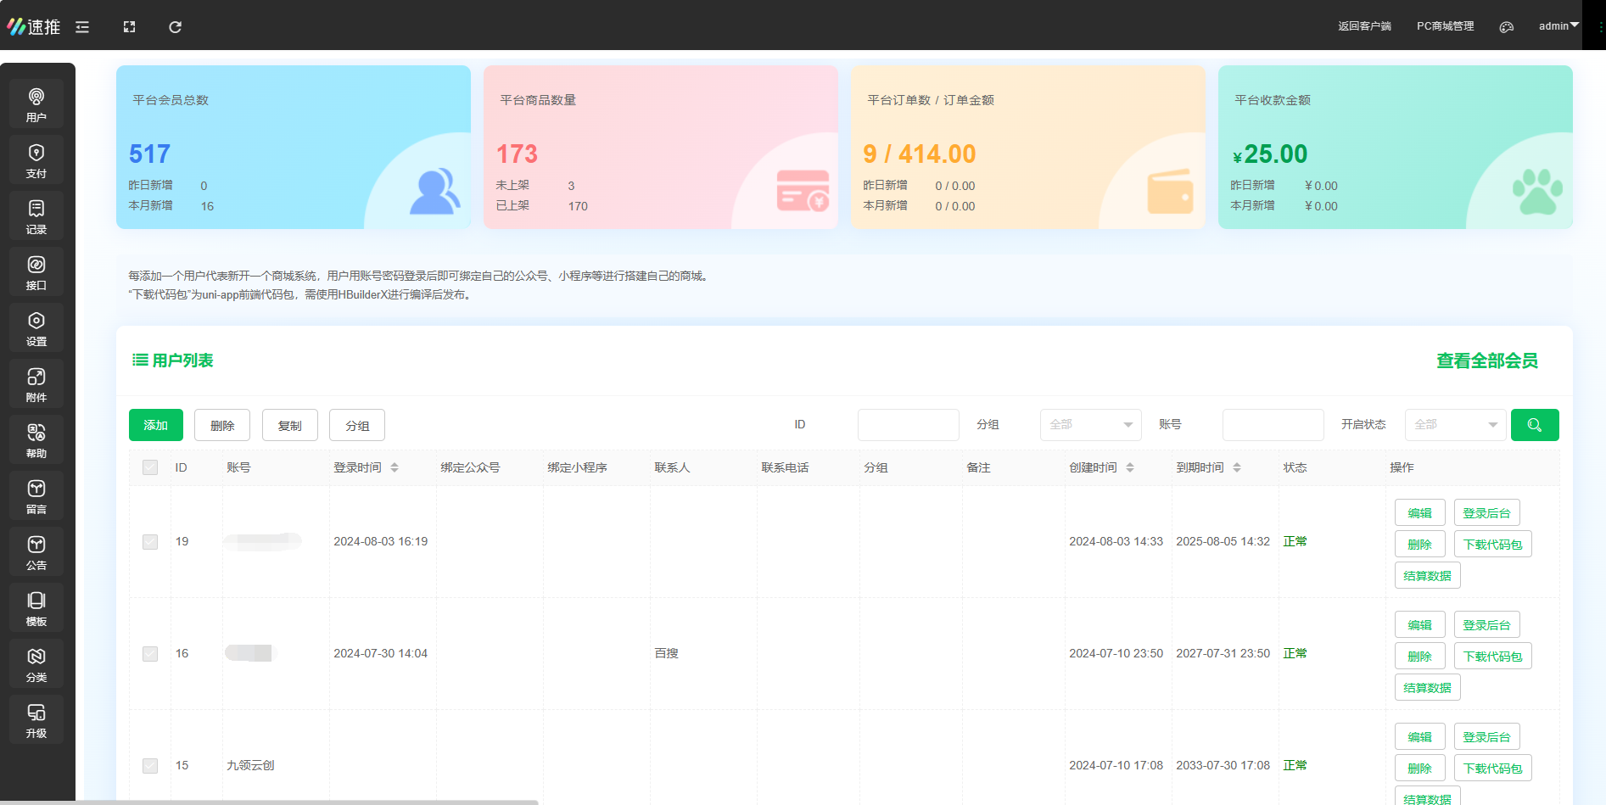Open the 支付 sidebar section
Screen dimensions: 1606x805
(36, 159)
